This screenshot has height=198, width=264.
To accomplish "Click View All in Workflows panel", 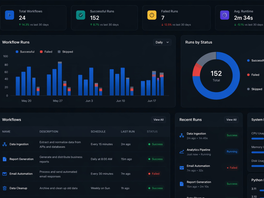I will [158, 120].
